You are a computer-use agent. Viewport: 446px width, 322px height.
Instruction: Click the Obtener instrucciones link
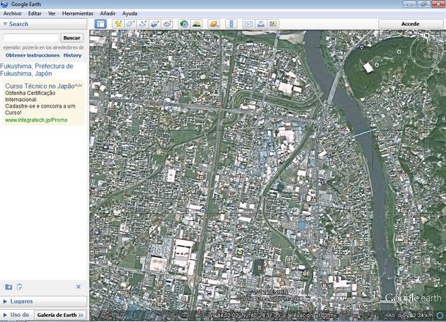click(x=33, y=55)
